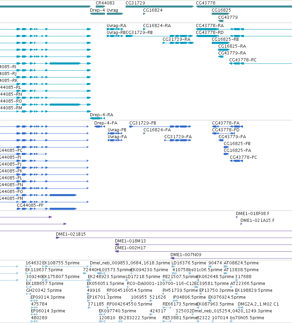The width and height of the screenshot is (292, 323).
Task: Click protein CG43778-PC
Action: coord(243,157)
